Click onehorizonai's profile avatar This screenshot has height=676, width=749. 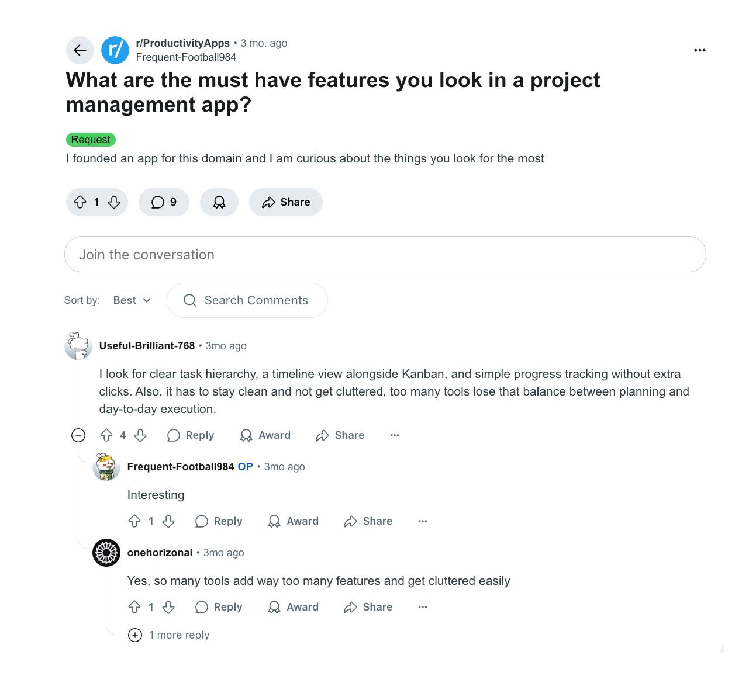coord(106,552)
